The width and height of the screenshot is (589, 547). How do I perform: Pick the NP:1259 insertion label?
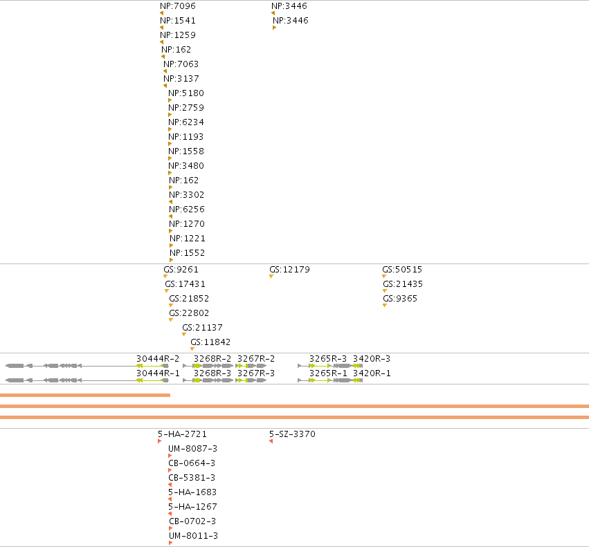[178, 35]
